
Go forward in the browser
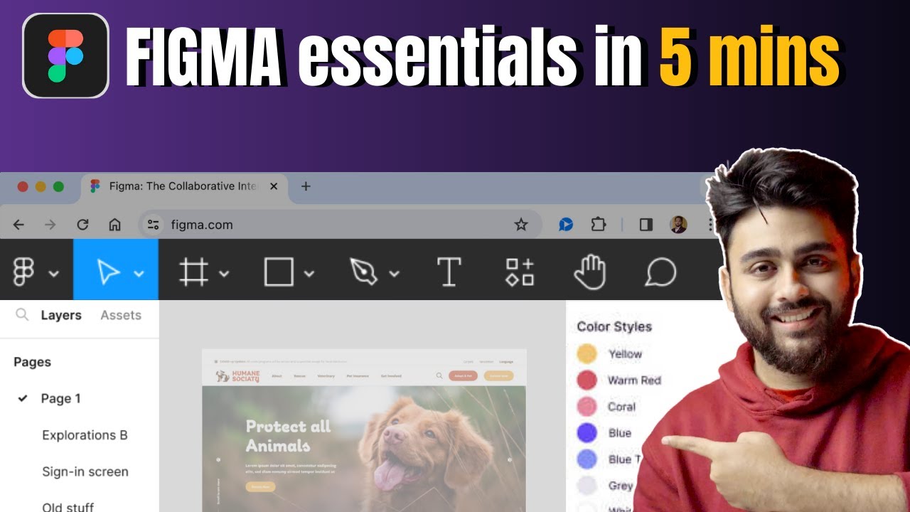pos(50,225)
